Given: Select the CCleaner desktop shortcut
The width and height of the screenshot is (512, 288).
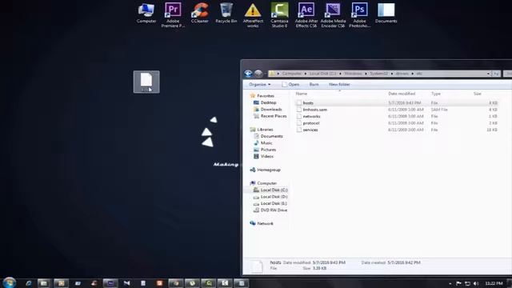Looking at the screenshot, I should [199, 13].
